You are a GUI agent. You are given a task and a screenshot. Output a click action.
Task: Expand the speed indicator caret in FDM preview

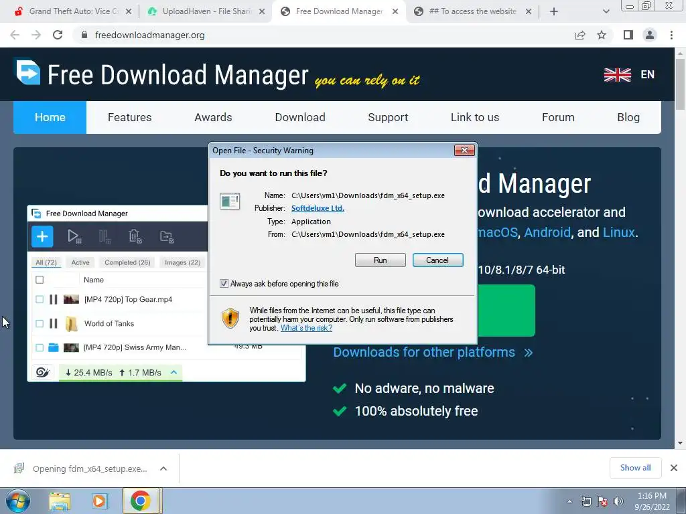coord(174,372)
